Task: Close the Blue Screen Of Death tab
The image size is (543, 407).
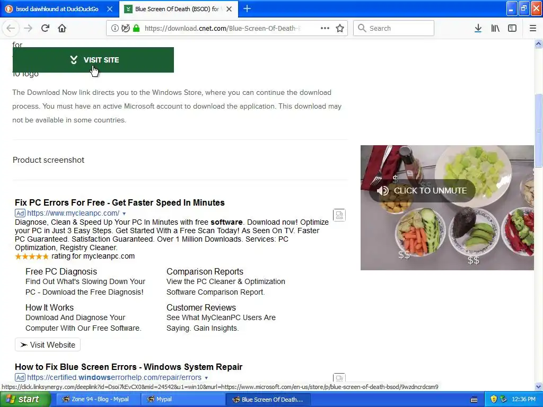Action: click(229, 9)
